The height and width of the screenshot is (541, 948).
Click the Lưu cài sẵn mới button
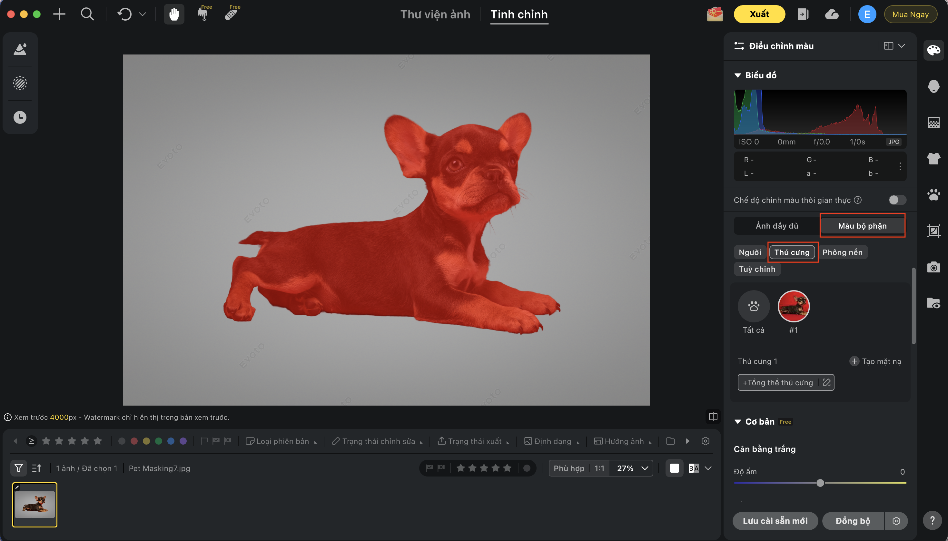point(775,521)
